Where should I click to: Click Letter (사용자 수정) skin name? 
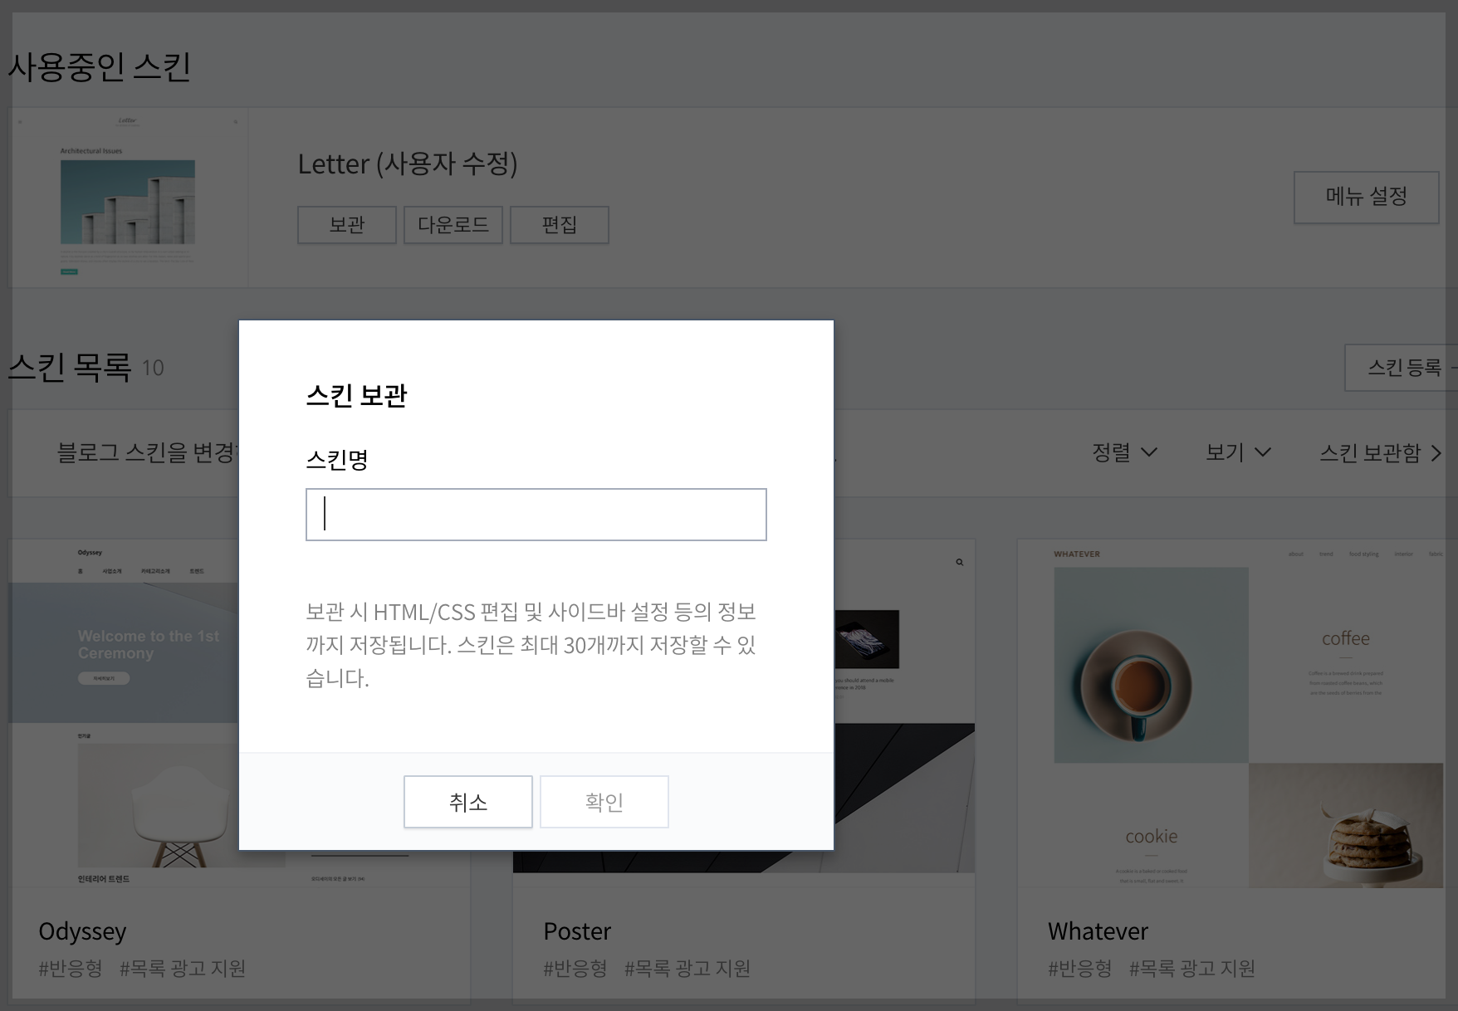click(408, 164)
